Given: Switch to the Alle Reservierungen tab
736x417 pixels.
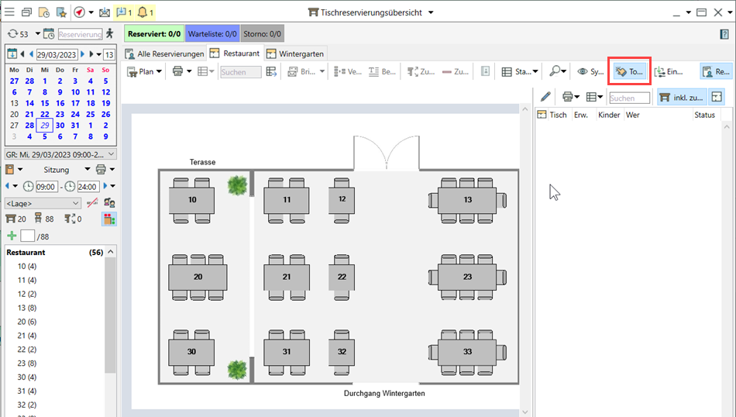Looking at the screenshot, I should coord(164,53).
